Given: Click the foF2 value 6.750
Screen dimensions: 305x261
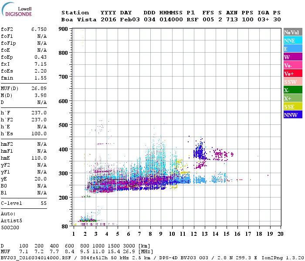Looking at the screenshot, I should (x=39, y=29).
